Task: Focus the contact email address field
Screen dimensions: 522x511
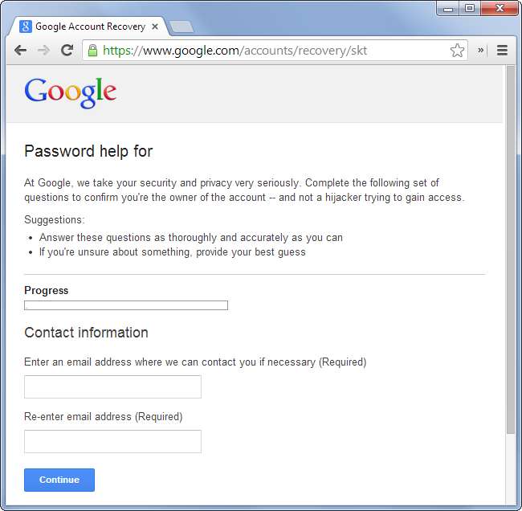Action: point(112,386)
